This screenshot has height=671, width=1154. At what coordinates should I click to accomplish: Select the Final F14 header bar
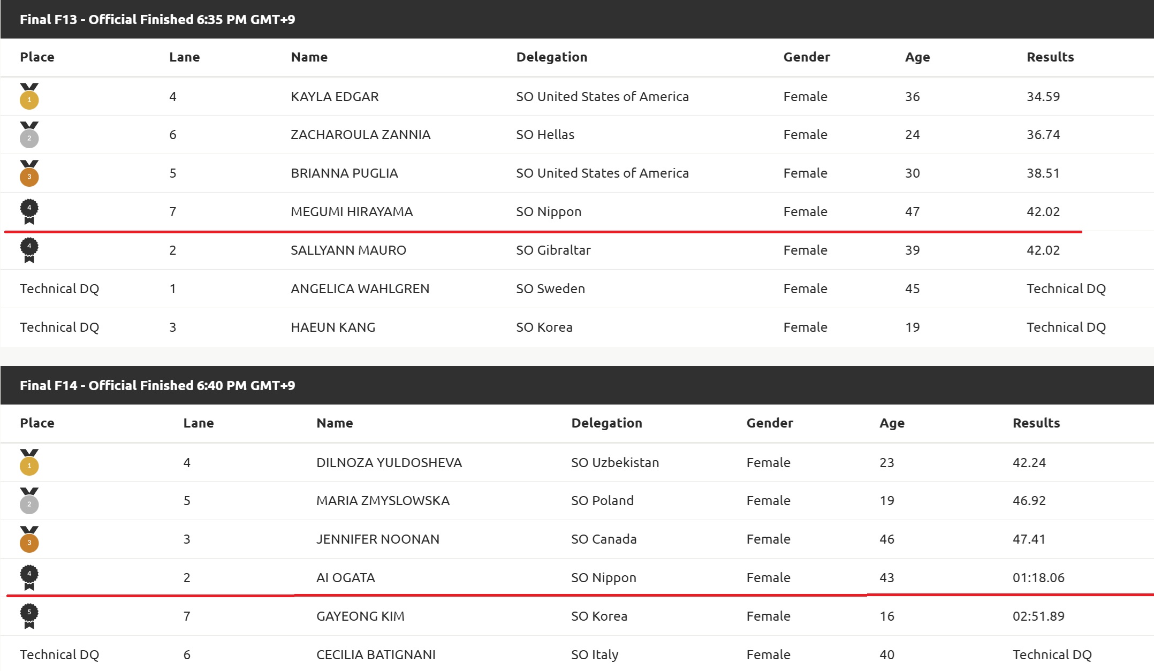click(577, 385)
